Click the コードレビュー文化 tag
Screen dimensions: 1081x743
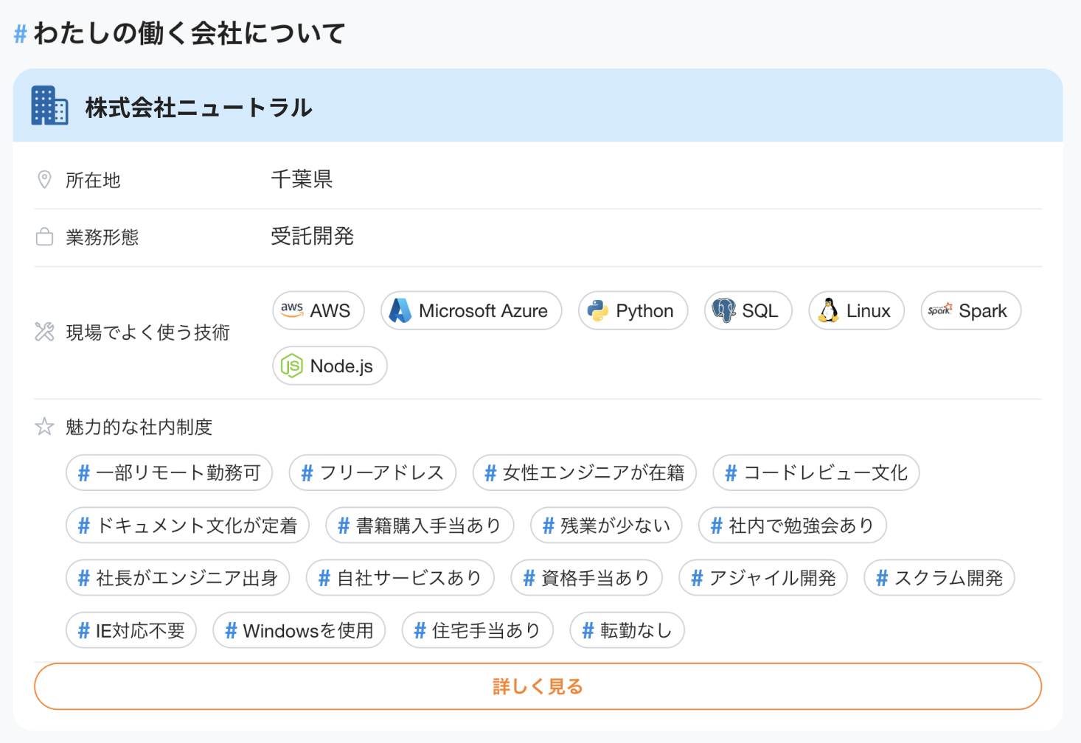[x=816, y=472]
